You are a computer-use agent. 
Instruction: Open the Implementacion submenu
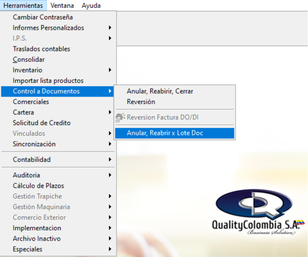tap(58, 228)
